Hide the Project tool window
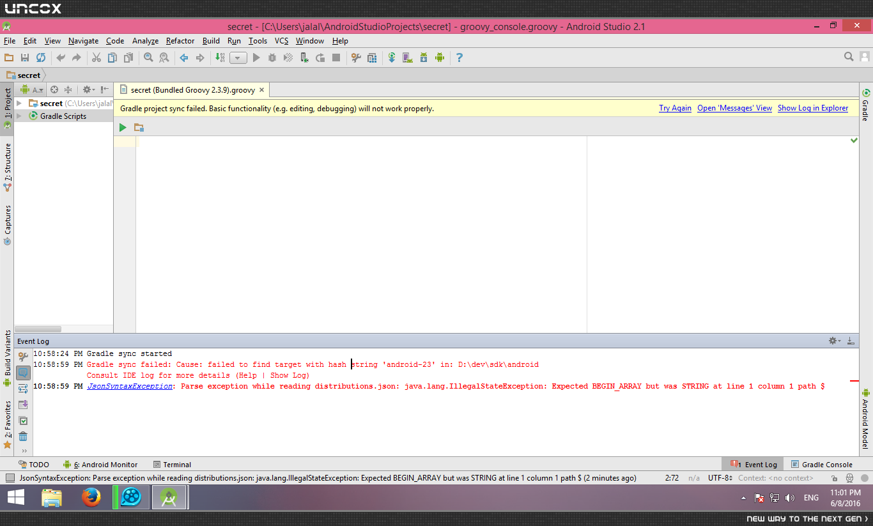Viewport: 873px width, 526px height. coord(105,90)
